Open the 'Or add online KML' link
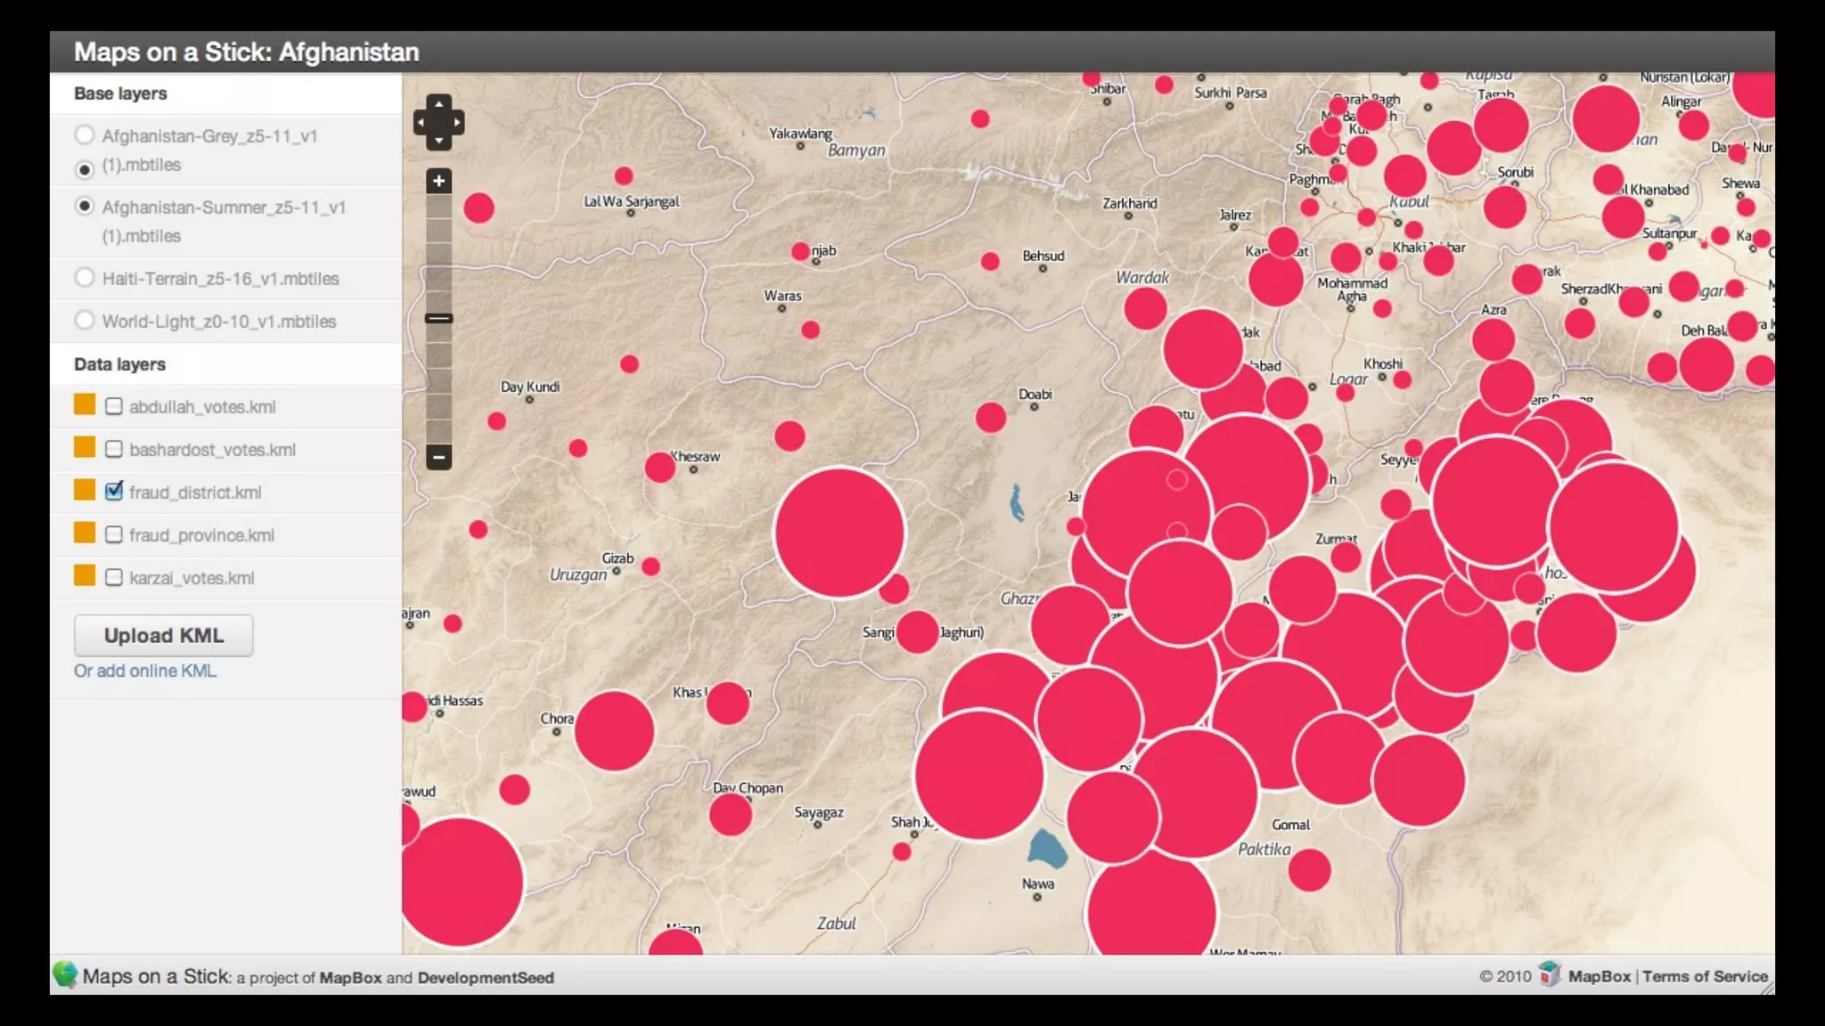 point(145,671)
